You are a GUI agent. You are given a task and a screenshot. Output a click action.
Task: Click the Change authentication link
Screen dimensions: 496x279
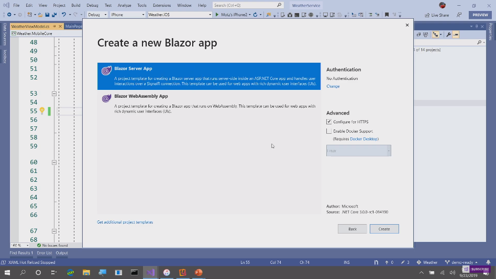[x=333, y=86]
